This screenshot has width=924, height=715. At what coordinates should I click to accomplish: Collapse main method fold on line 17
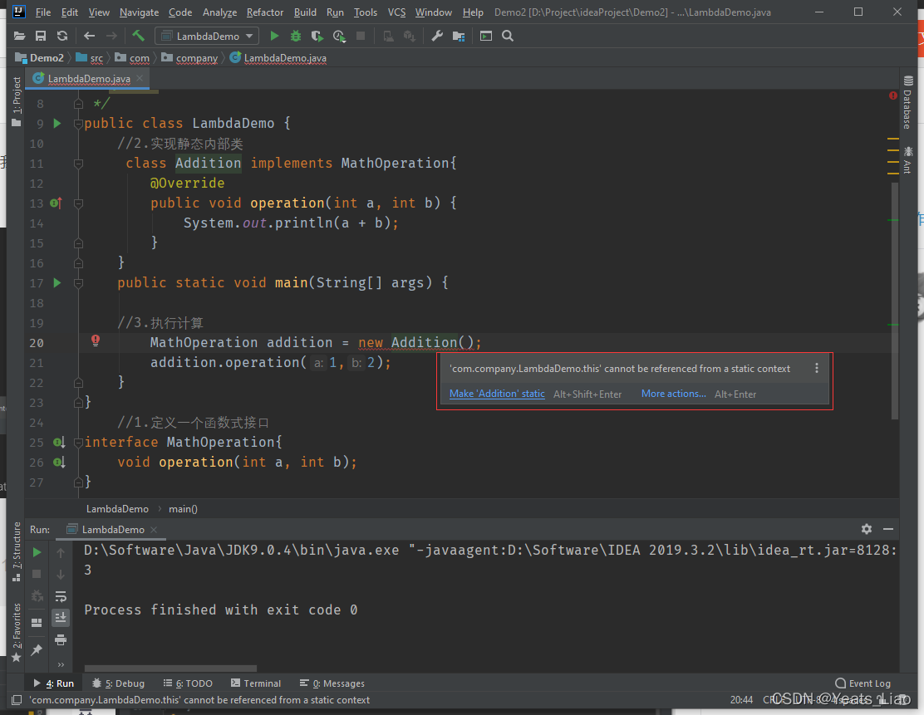(78, 283)
